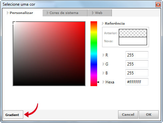Viewport: 163px width, 123px height.
Task: Close the Selecione uma cor window
Action: click(158, 5)
